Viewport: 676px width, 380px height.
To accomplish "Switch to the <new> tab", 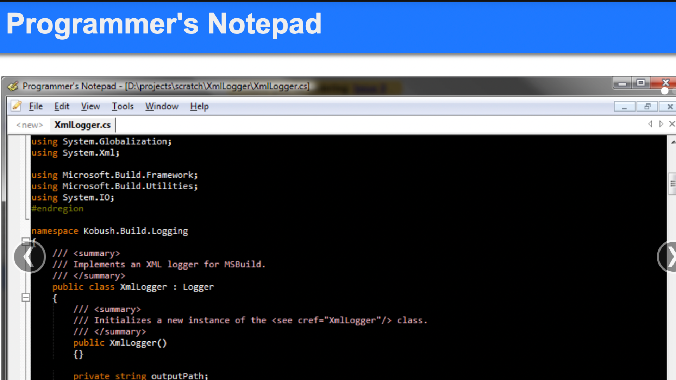I will coord(29,125).
